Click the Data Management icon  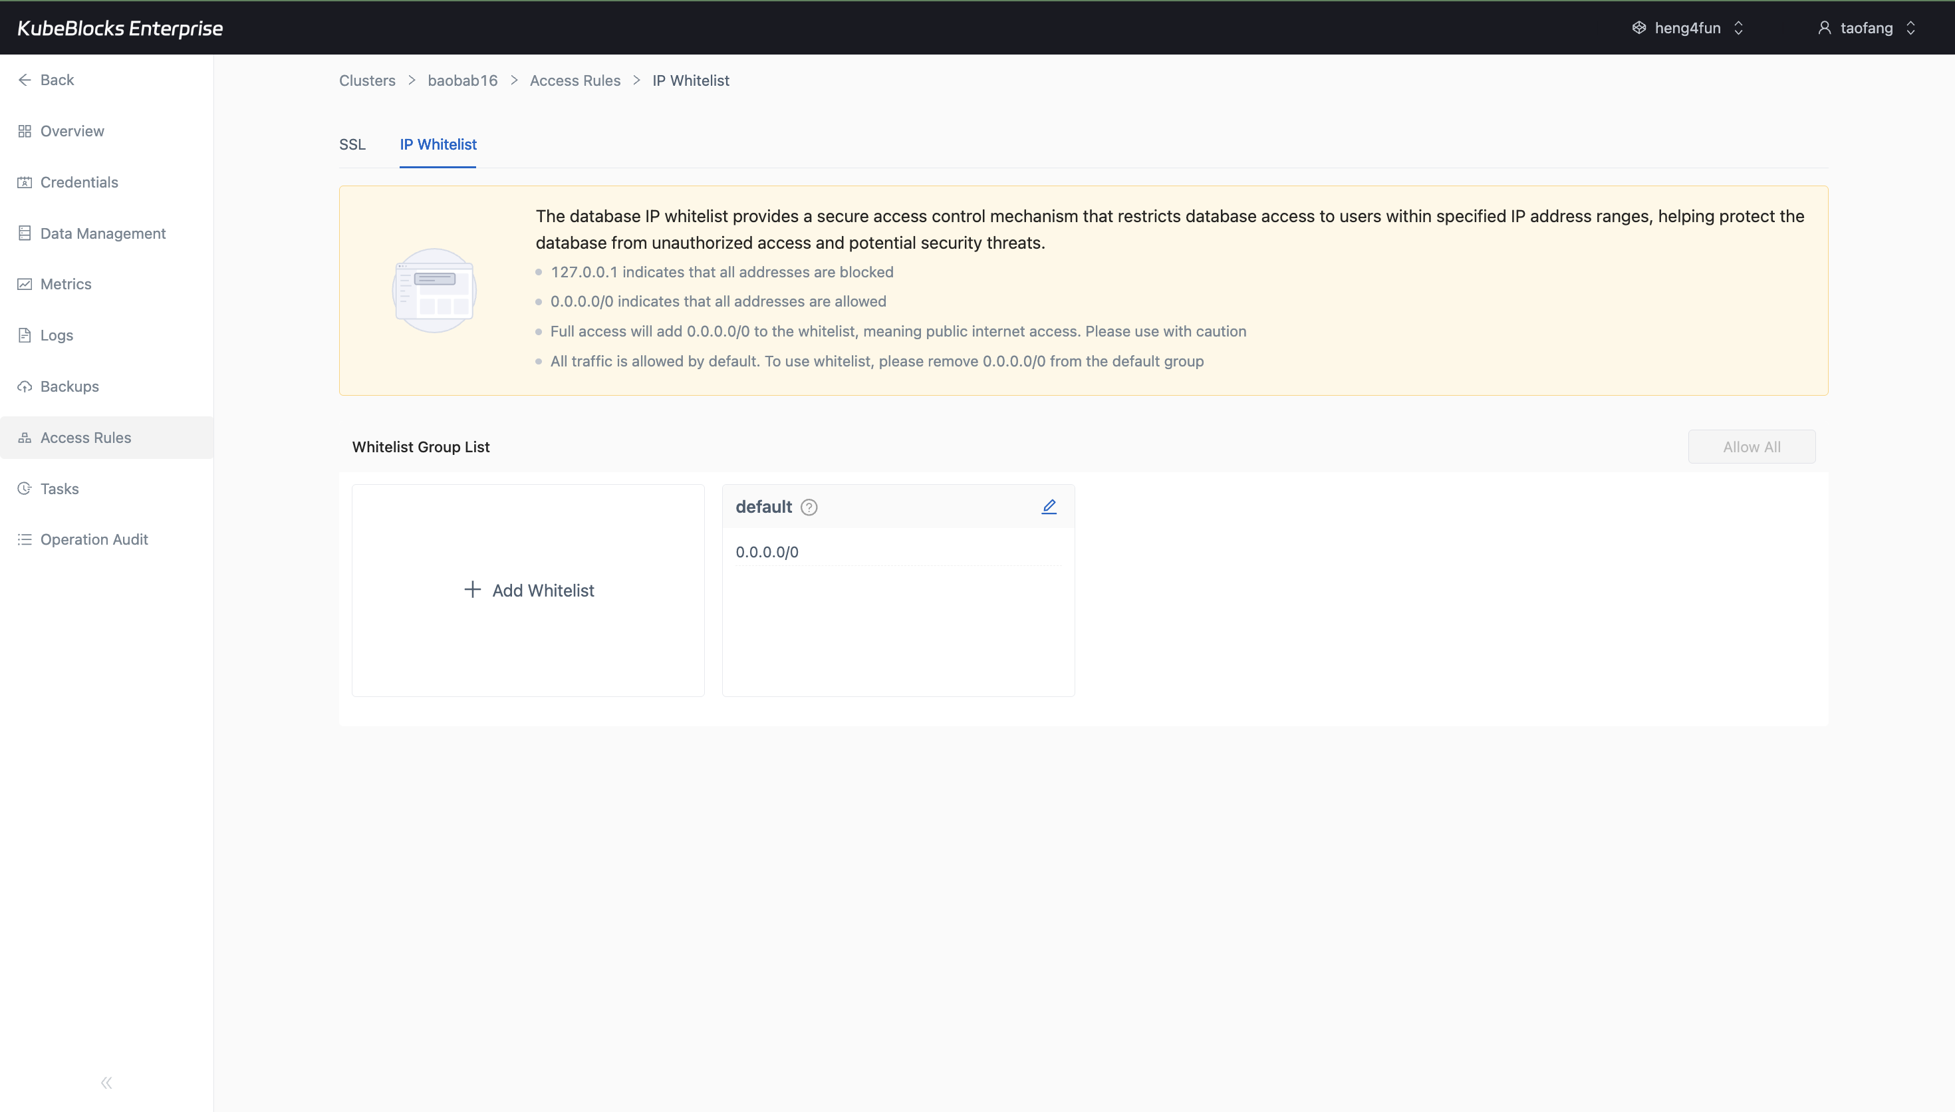[x=25, y=233]
